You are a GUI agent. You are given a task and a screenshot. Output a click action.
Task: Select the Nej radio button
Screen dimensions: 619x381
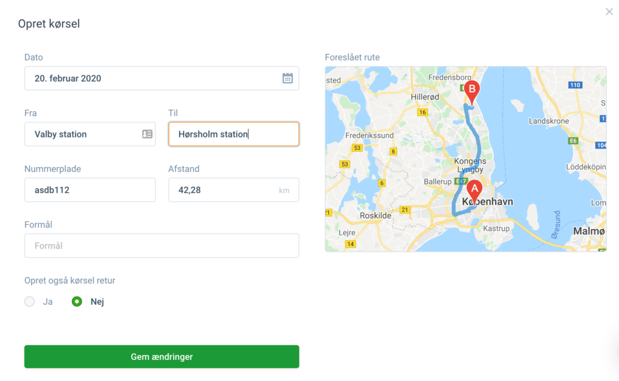click(x=77, y=302)
